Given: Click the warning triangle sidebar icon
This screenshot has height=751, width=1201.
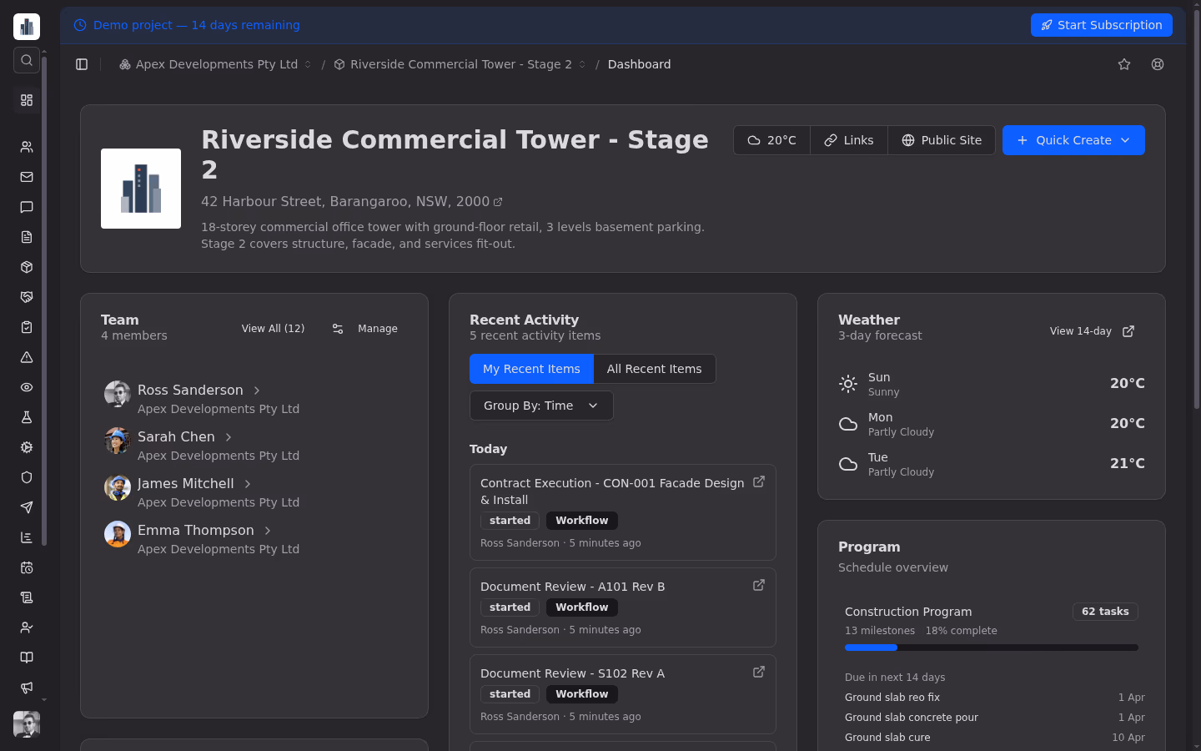Looking at the screenshot, I should click(27, 357).
